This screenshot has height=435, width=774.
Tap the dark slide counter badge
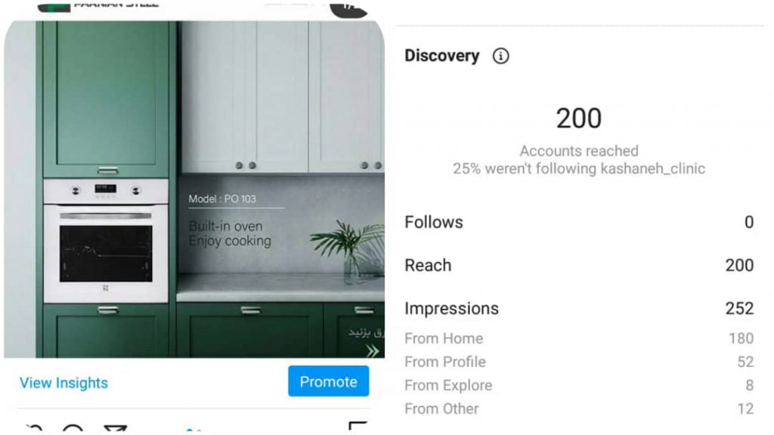[x=348, y=8]
